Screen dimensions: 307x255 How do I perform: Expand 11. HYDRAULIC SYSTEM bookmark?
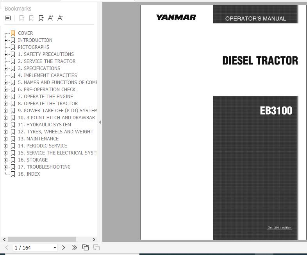point(6,125)
